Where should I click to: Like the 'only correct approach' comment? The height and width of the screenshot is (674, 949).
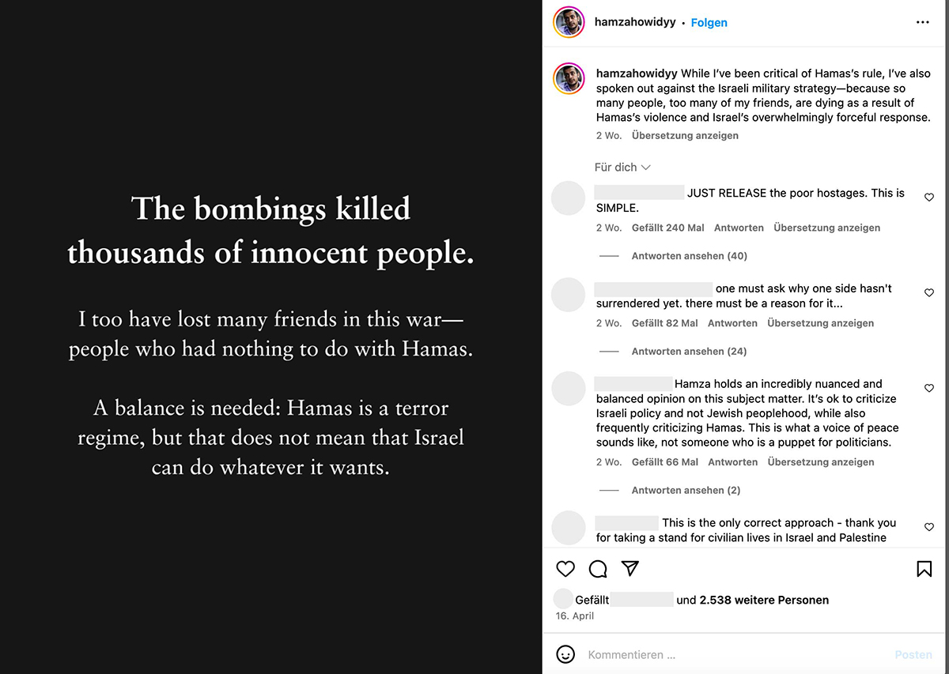pyautogui.click(x=929, y=527)
